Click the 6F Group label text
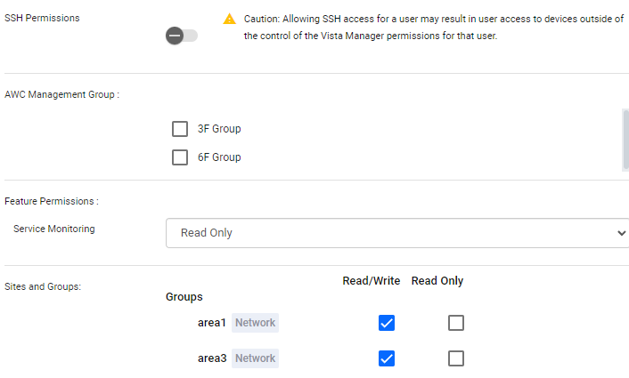629x378 pixels. click(x=219, y=157)
